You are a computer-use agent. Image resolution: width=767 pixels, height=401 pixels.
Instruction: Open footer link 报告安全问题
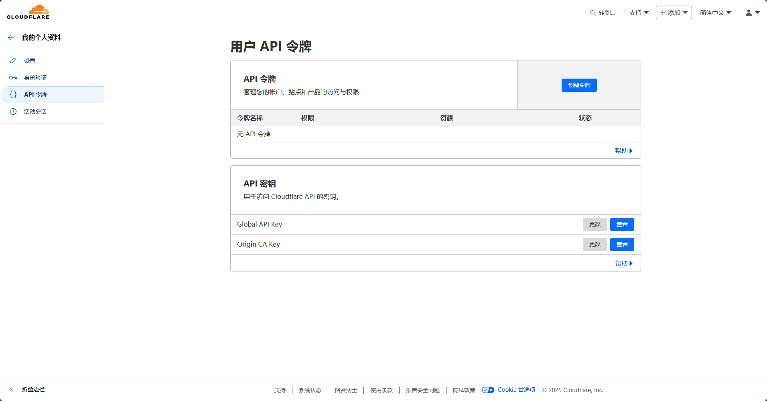(x=423, y=390)
